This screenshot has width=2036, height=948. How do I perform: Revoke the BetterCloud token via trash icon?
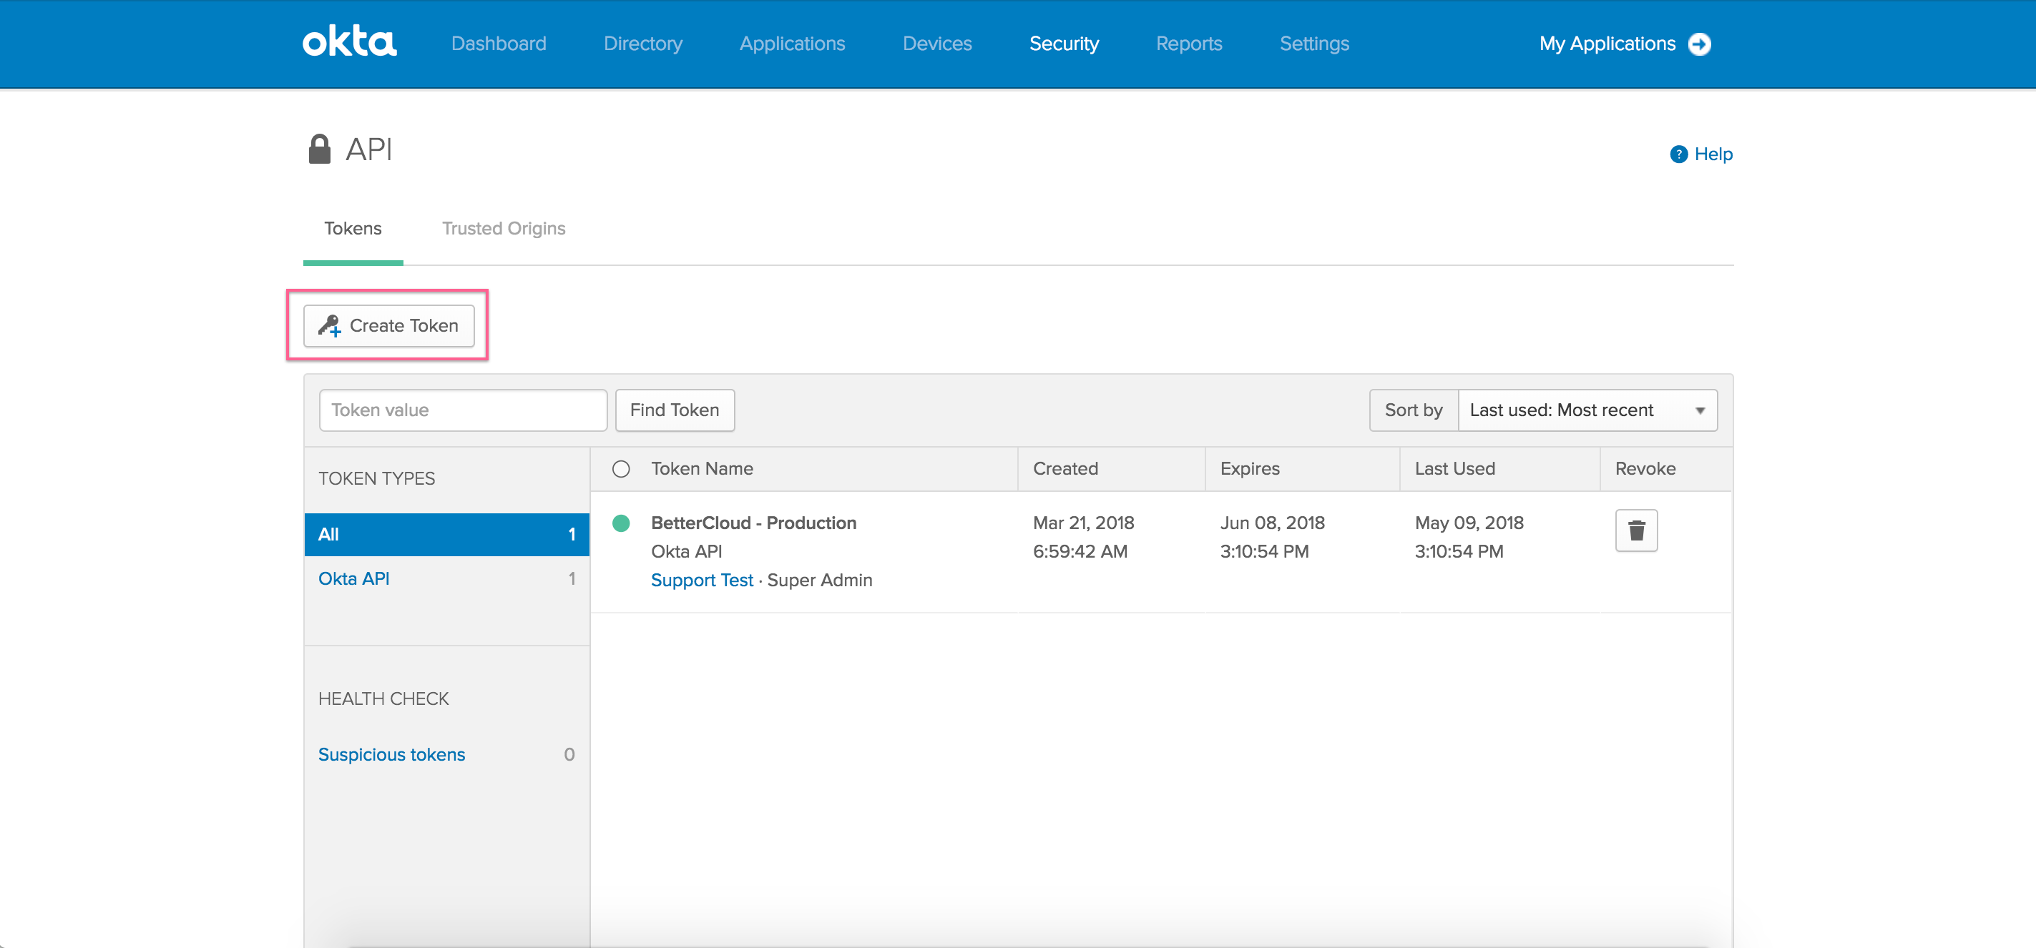pos(1635,530)
